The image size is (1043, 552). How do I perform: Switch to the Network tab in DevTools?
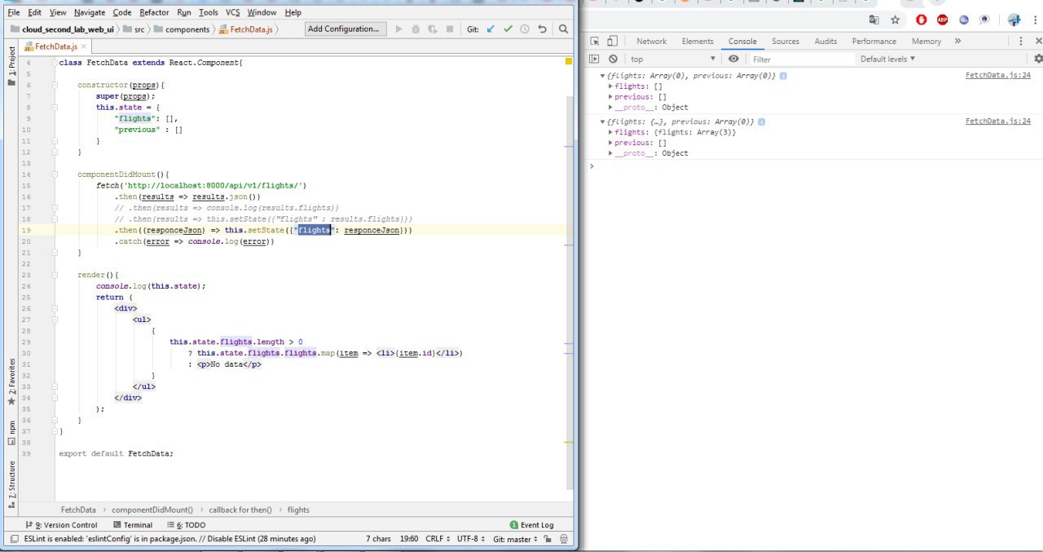tap(651, 41)
